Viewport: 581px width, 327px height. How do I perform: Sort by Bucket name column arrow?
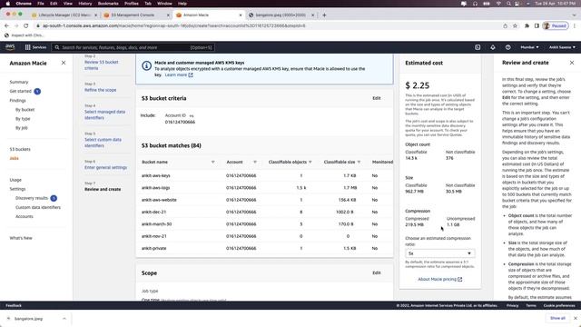point(212,162)
